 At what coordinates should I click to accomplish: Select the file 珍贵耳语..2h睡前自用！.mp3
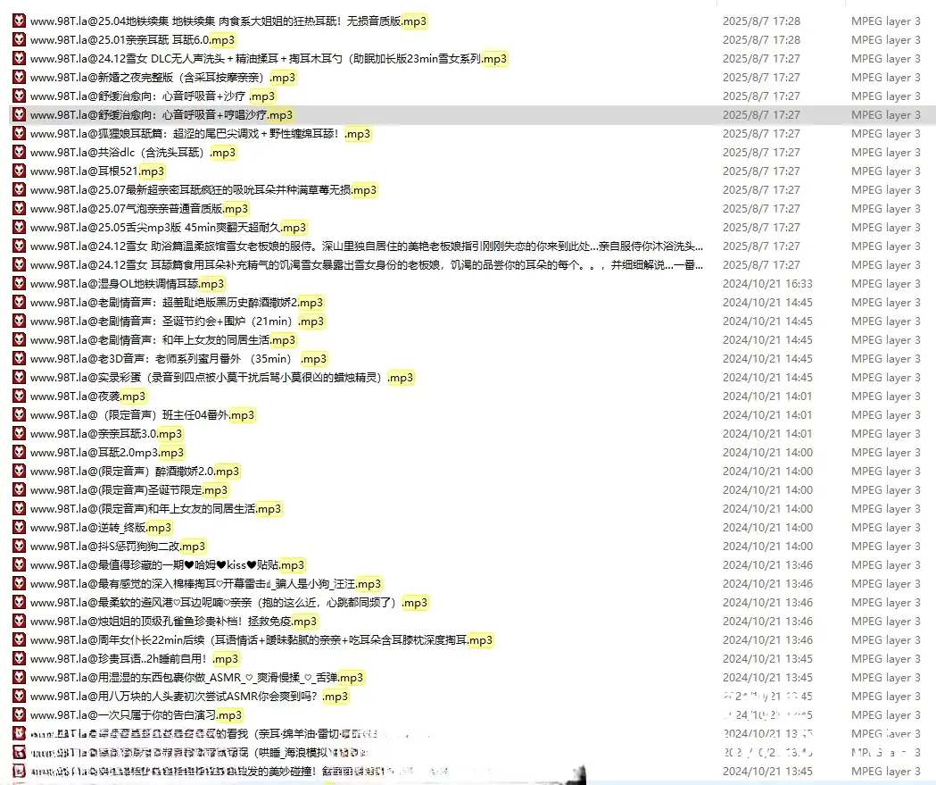click(134, 659)
